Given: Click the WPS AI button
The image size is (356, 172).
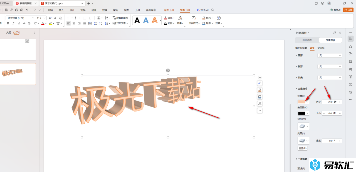Looking at the screenshot, I should click(x=202, y=10).
